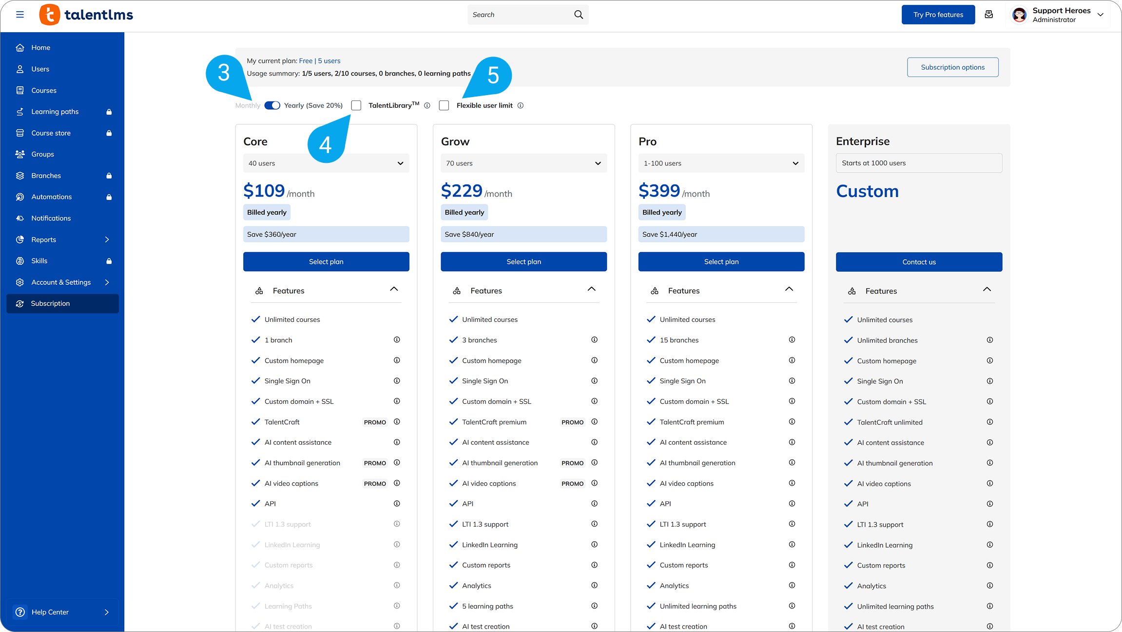Check the Flexible user limit checkbox

(444, 105)
